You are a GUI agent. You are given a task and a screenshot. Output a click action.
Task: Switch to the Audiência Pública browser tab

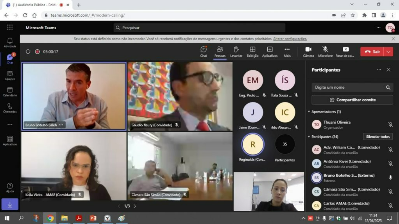pos(33,5)
